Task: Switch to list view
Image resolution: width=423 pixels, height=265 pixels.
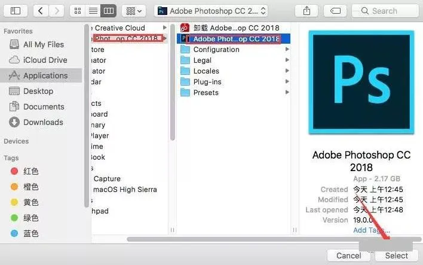Action: coord(93,11)
